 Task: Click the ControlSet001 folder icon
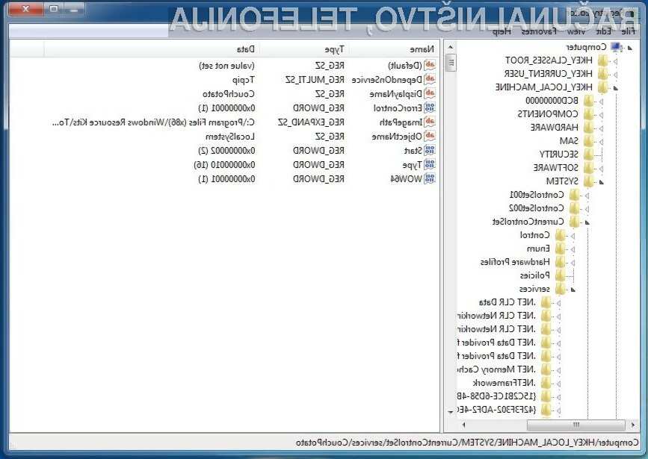coord(574,195)
